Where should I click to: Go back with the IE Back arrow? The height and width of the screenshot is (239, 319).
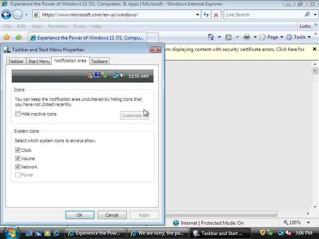pos(6,15)
